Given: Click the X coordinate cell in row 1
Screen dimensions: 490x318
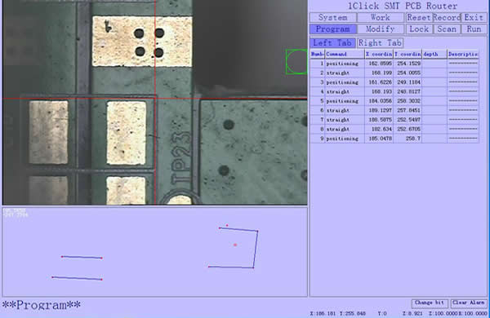Looking at the screenshot, I should click(x=379, y=64).
